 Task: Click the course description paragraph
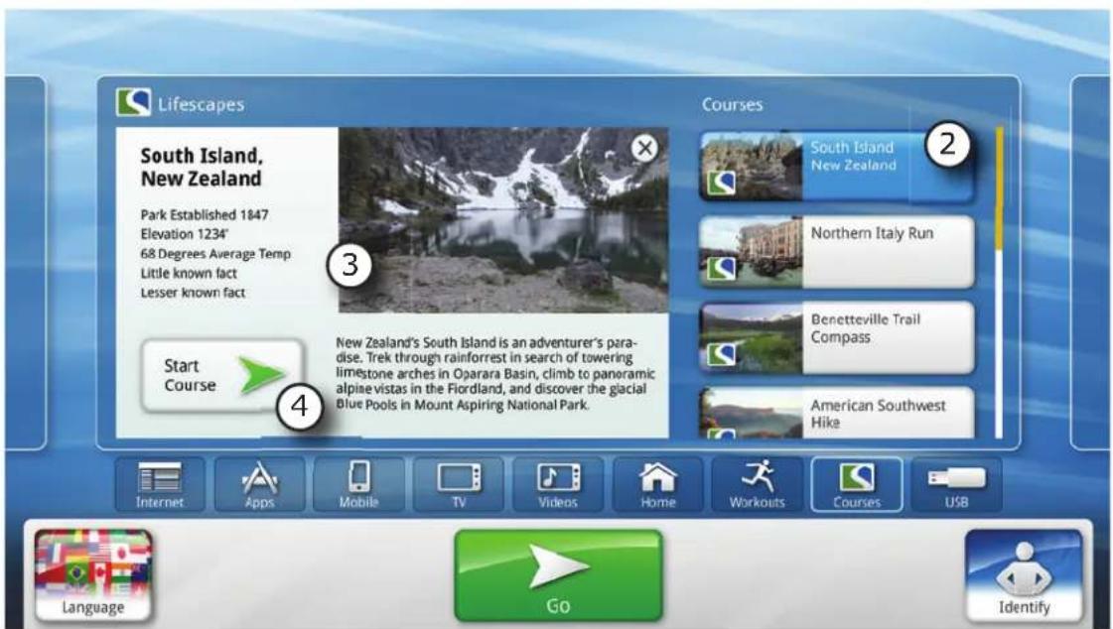pyautogui.click(x=495, y=373)
